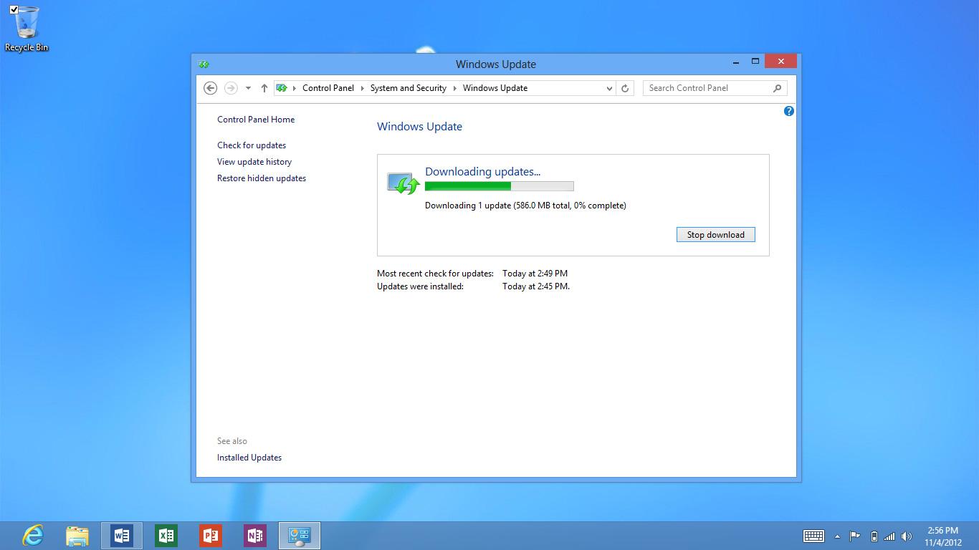979x550 pixels.
Task: Click the download progress bar
Action: click(x=500, y=185)
